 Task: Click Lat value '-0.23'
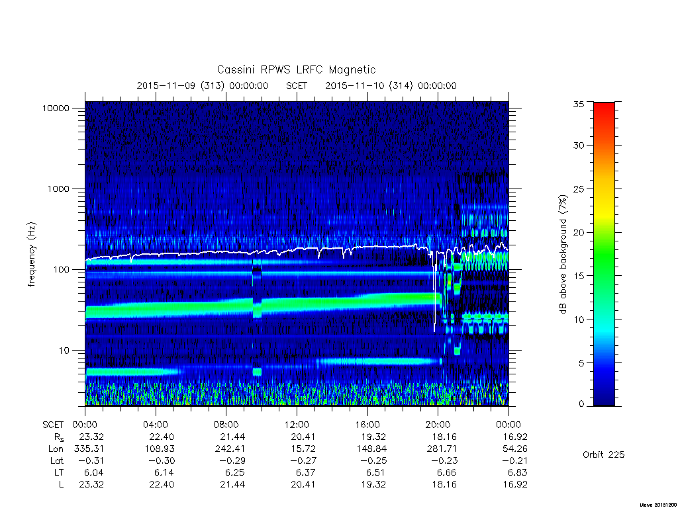tap(443, 461)
